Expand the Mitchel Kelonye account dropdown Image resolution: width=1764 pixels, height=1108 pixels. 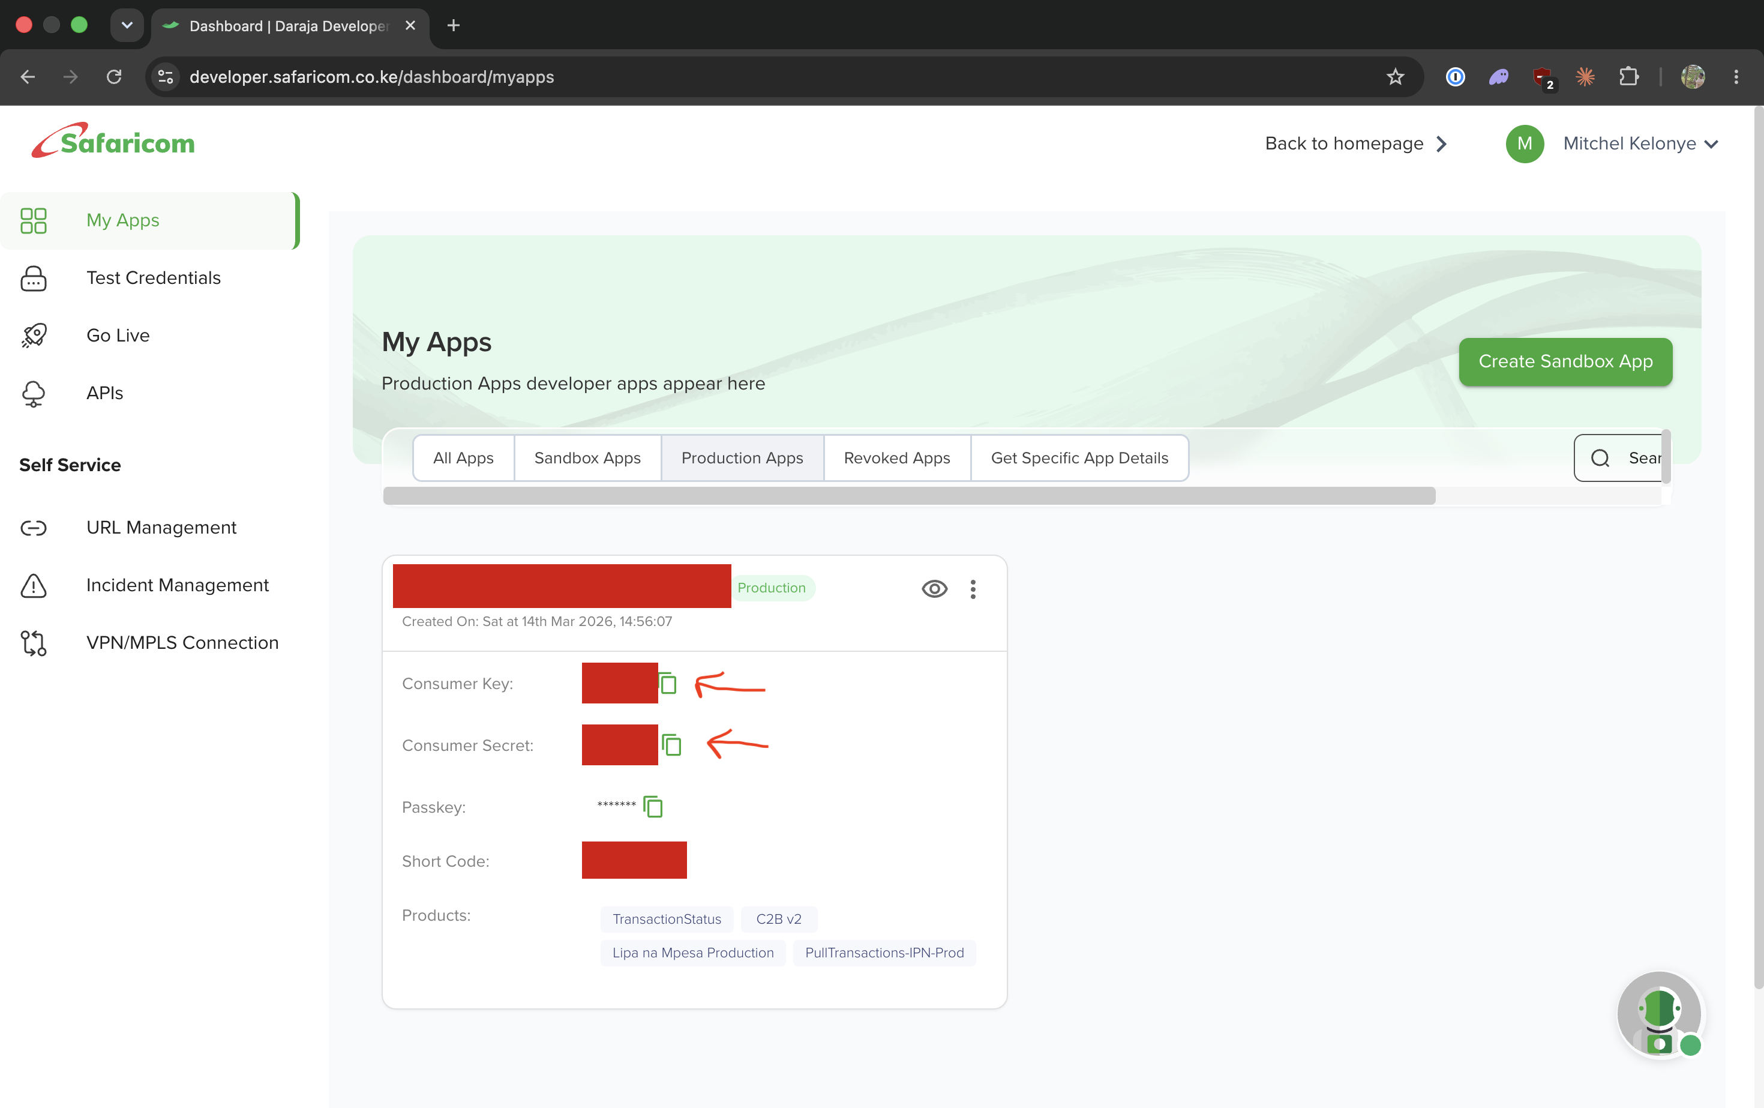pyautogui.click(x=1640, y=143)
